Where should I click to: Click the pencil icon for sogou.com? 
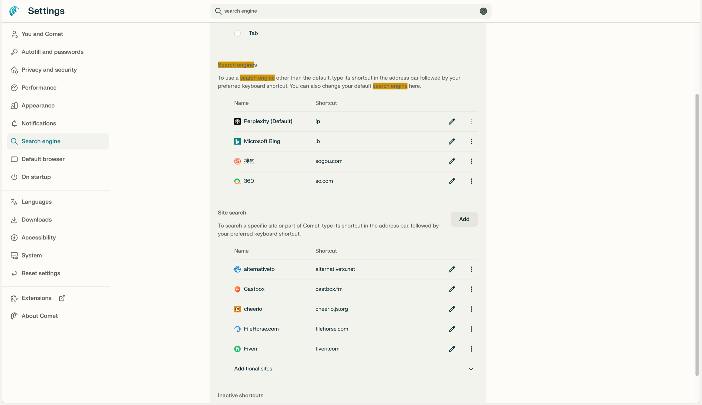point(452,161)
